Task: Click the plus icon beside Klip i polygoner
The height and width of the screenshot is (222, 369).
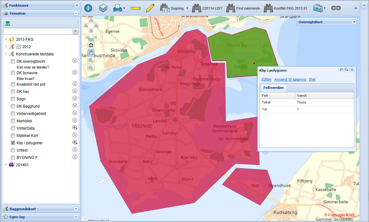Action: point(75,142)
